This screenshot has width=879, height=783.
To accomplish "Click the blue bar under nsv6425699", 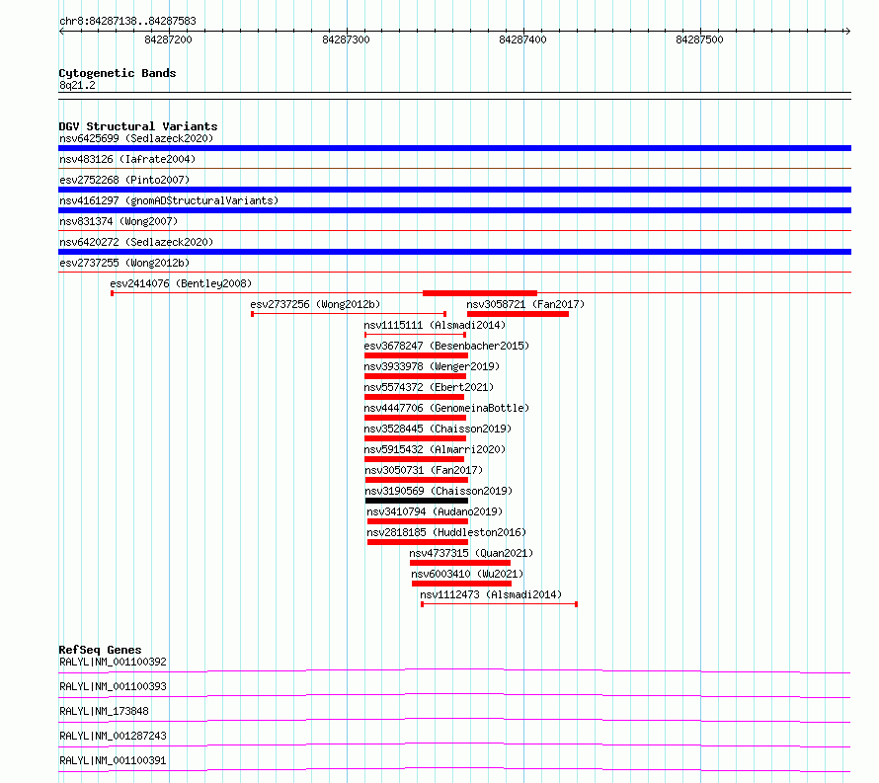I will click(x=454, y=148).
